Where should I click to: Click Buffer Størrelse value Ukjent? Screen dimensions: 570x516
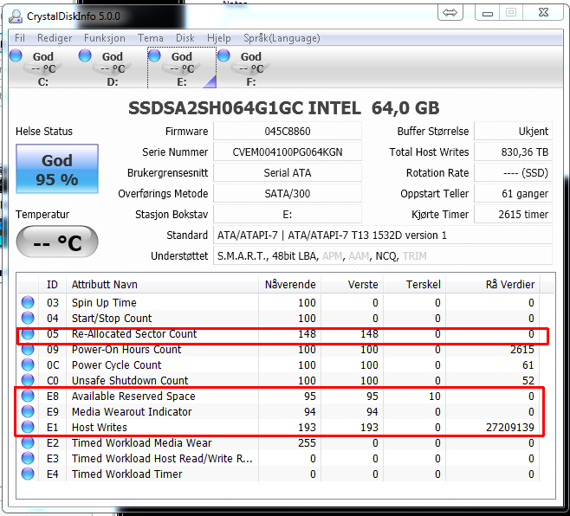[513, 132]
